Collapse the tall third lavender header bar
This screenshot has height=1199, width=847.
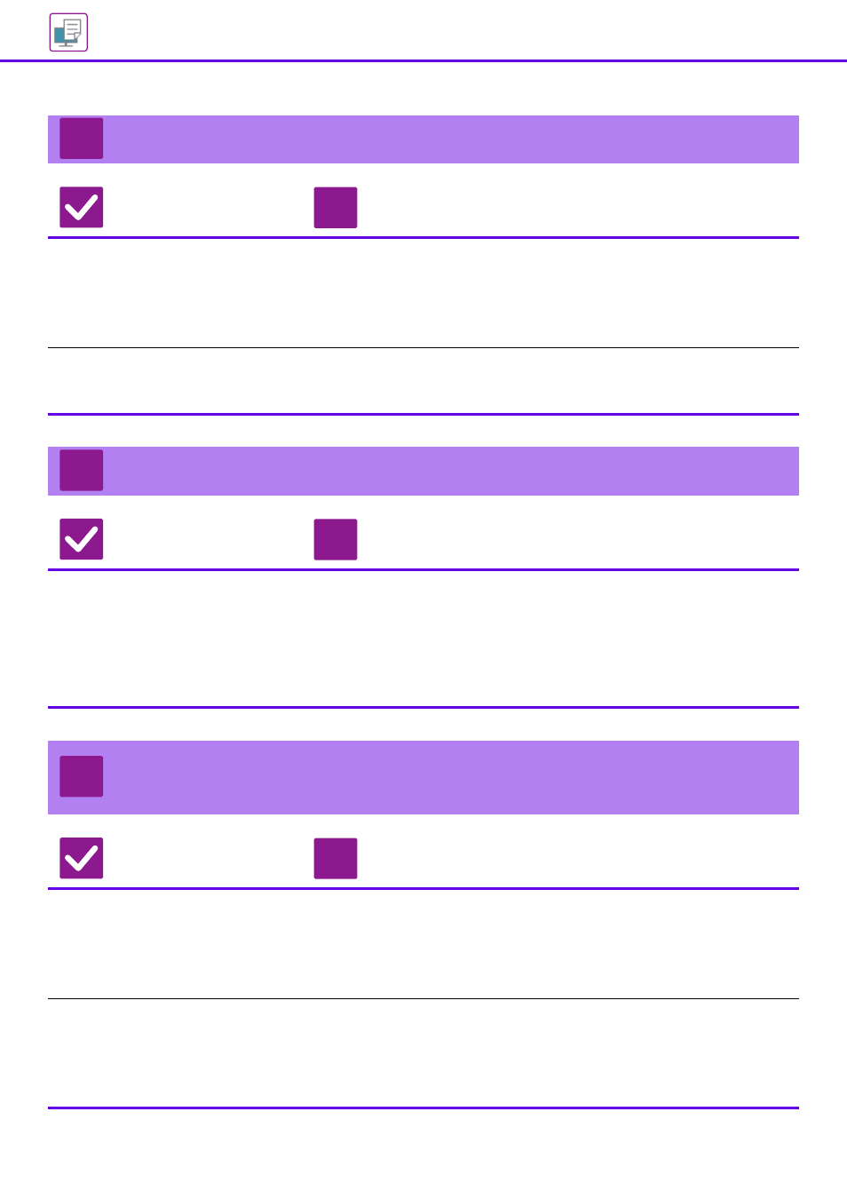pyautogui.click(x=423, y=778)
